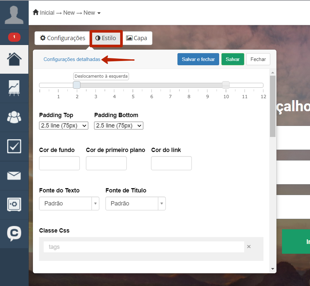Go to the home house icon in sidebar
Image resolution: width=310 pixels, height=286 pixels.
pos(14,59)
